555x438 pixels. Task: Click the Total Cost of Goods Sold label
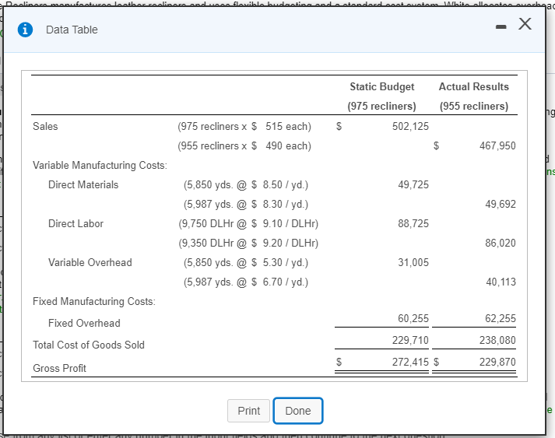click(x=89, y=345)
